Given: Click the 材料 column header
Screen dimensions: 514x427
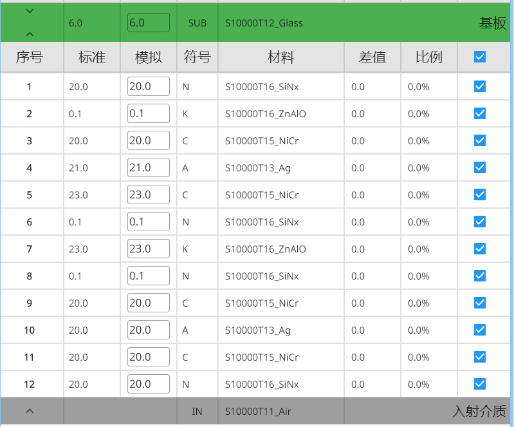Looking at the screenshot, I should 281,57.
